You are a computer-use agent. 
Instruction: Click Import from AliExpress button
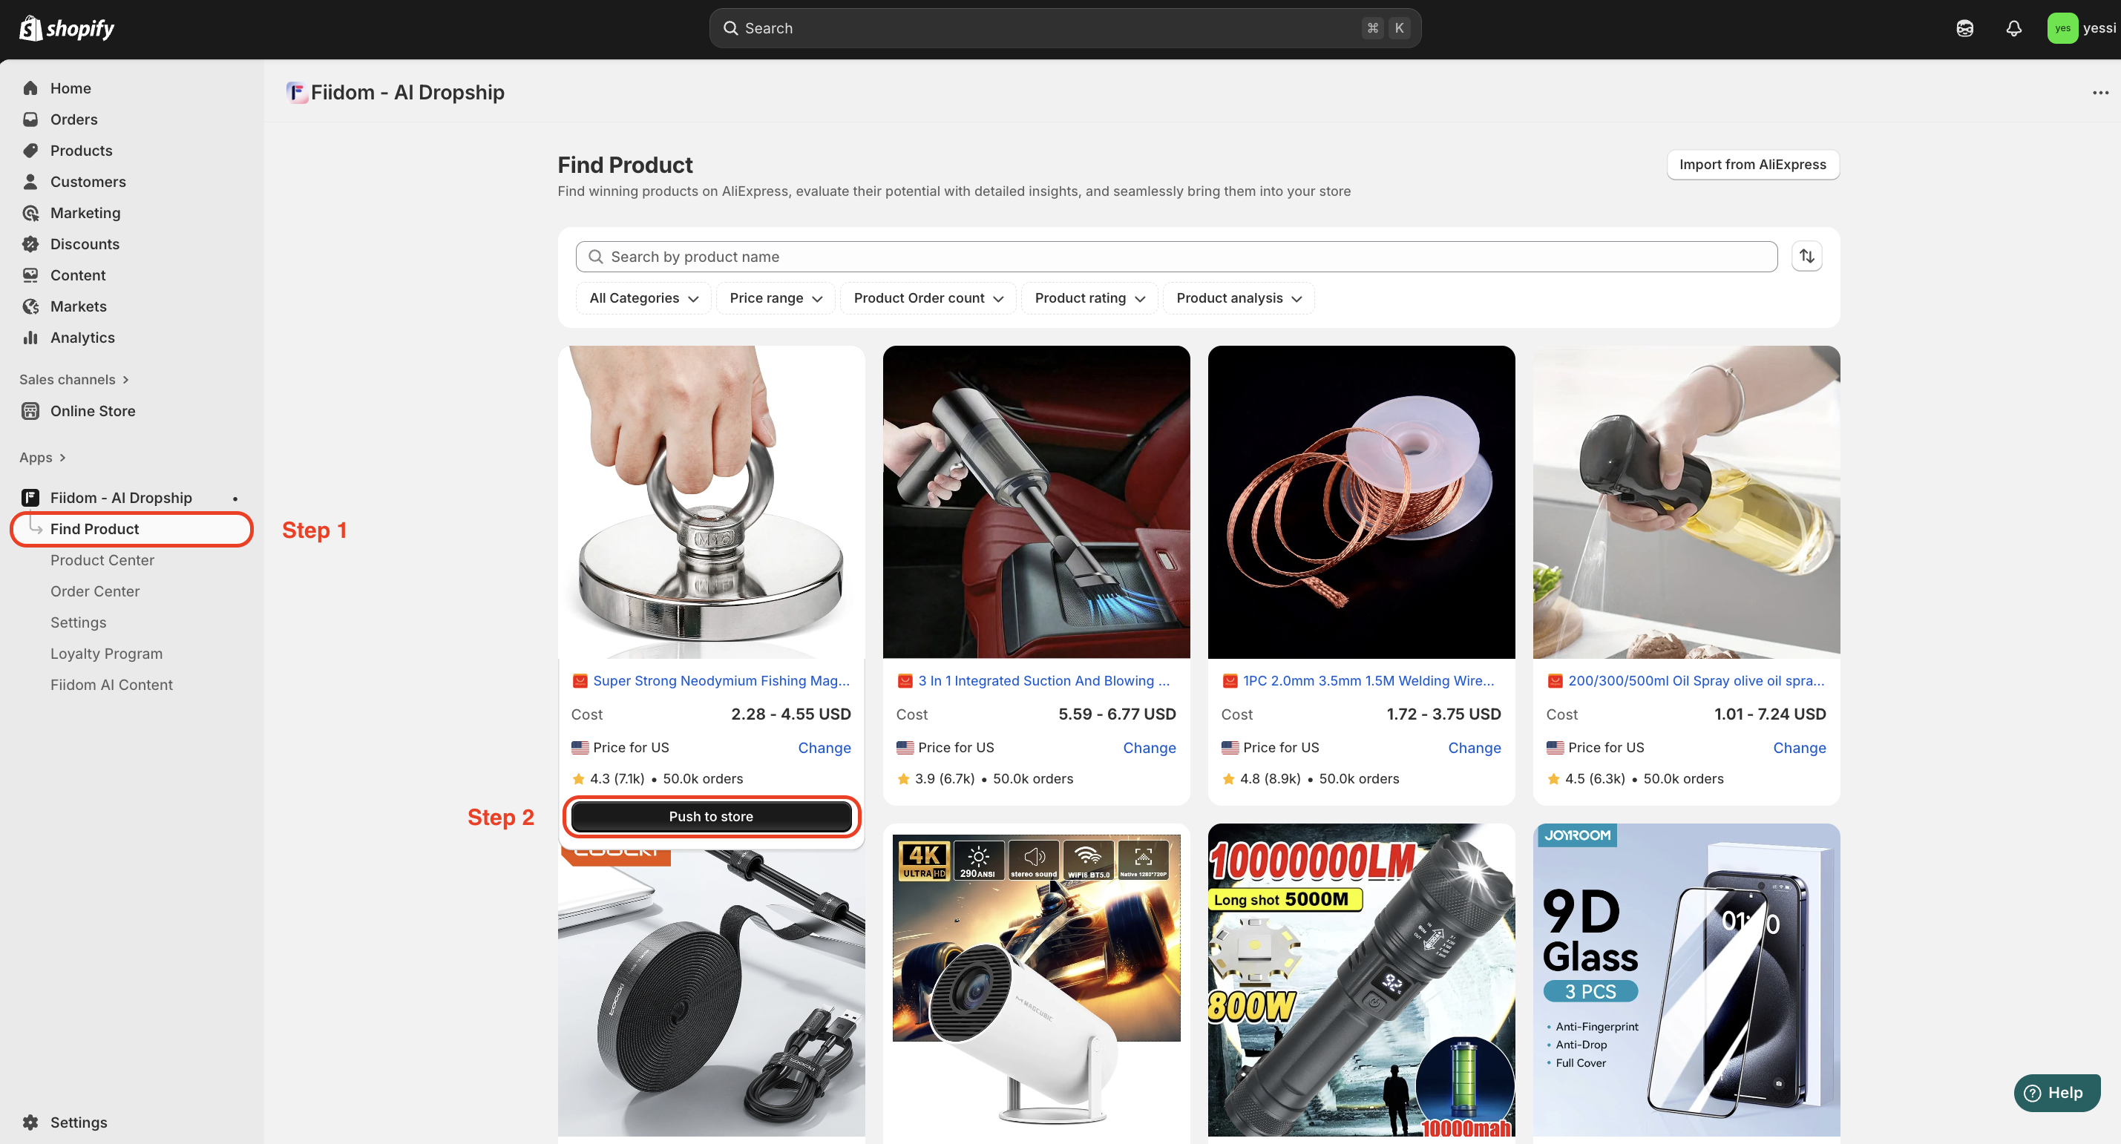pyautogui.click(x=1752, y=165)
